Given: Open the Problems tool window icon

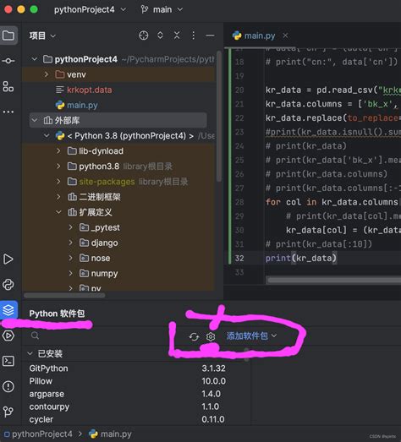Looking at the screenshot, I should coord(8,386).
